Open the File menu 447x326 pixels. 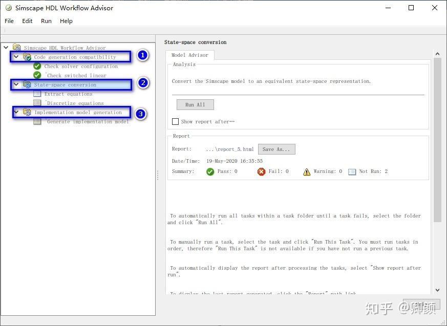click(x=9, y=21)
